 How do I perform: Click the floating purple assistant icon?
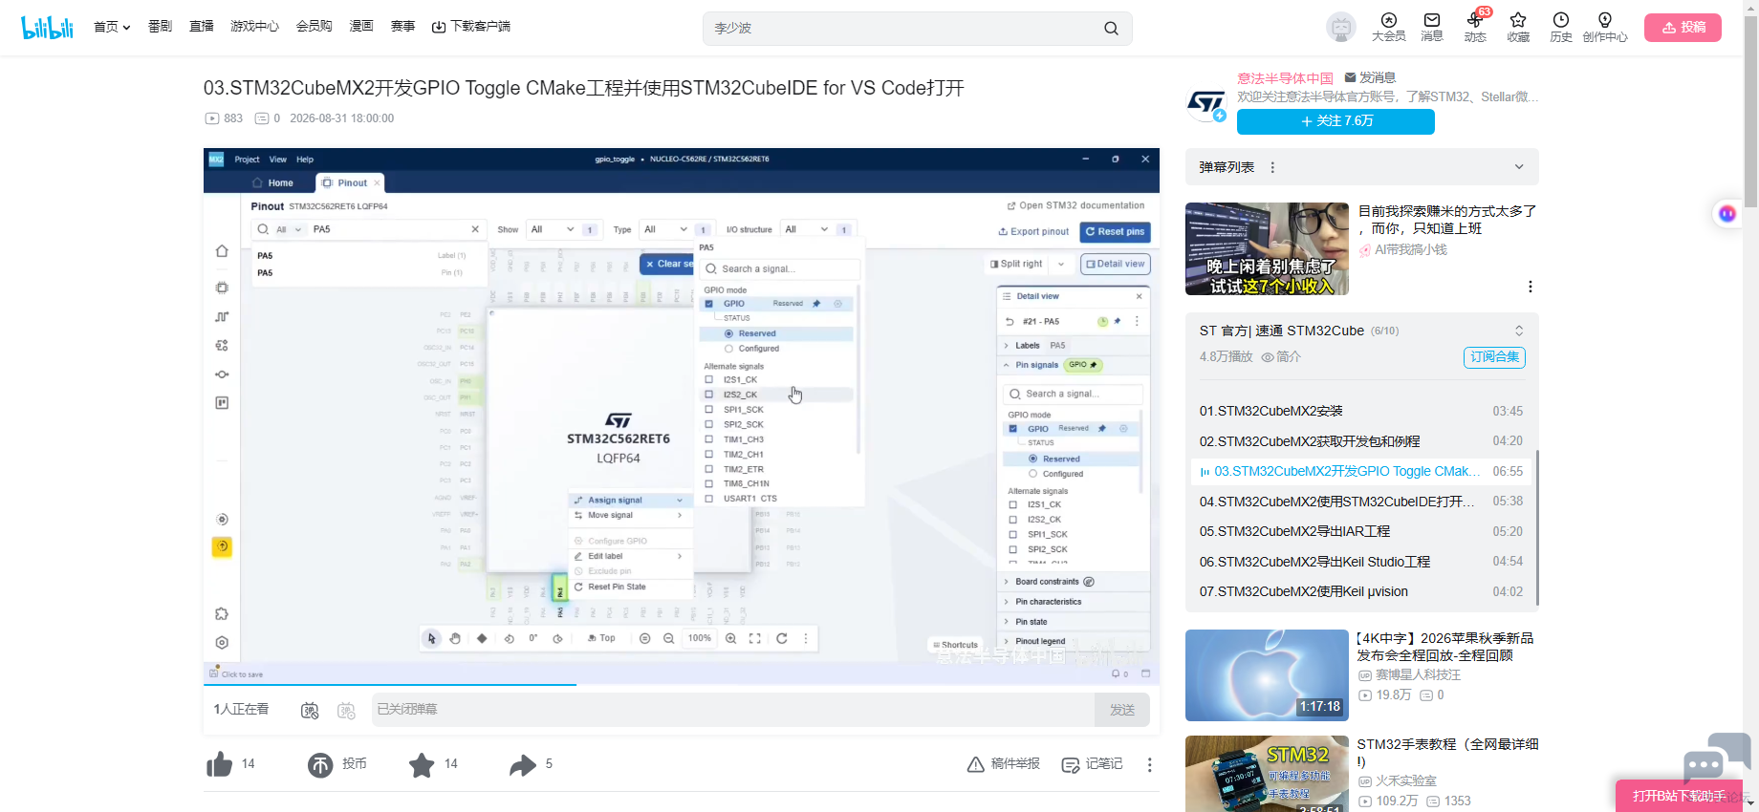point(1727,213)
